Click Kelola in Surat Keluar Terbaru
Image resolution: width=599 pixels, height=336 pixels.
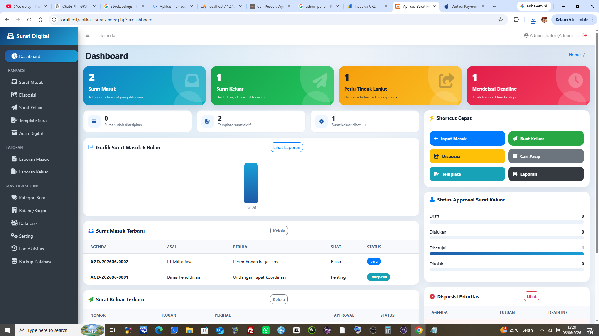279,299
